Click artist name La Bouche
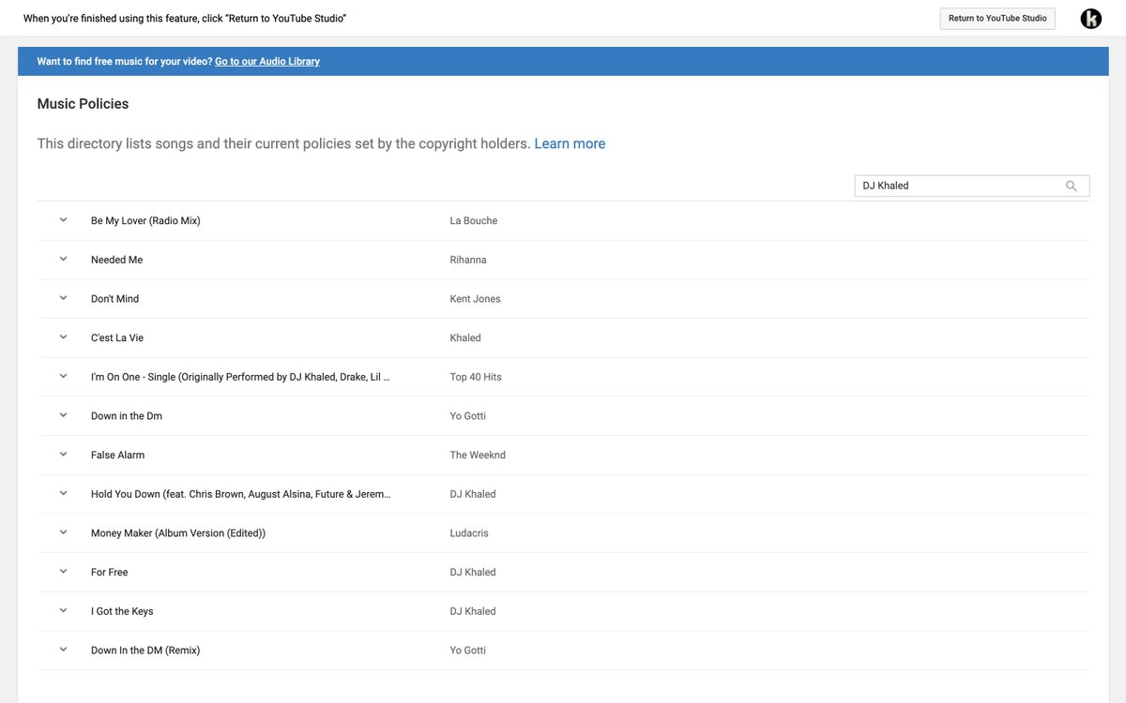Screen dimensions: 1126x703 pyautogui.click(x=474, y=221)
